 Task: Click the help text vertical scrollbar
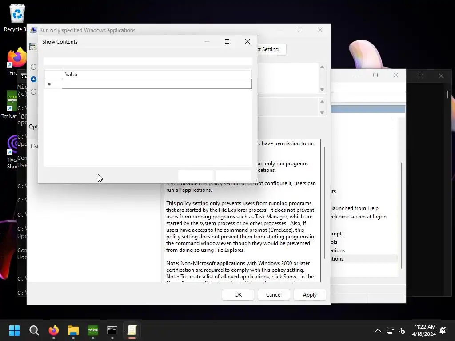(324, 202)
